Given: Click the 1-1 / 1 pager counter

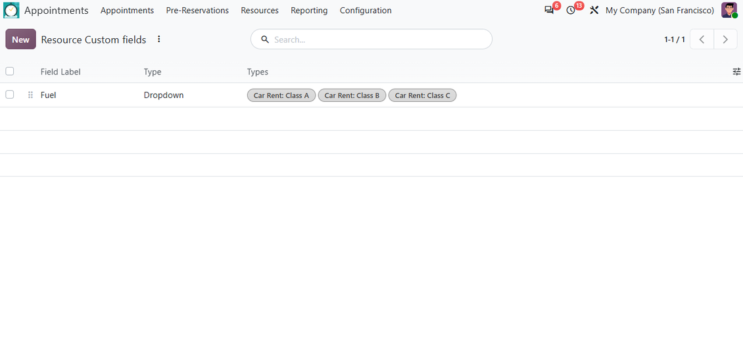Looking at the screenshot, I should click(x=675, y=40).
